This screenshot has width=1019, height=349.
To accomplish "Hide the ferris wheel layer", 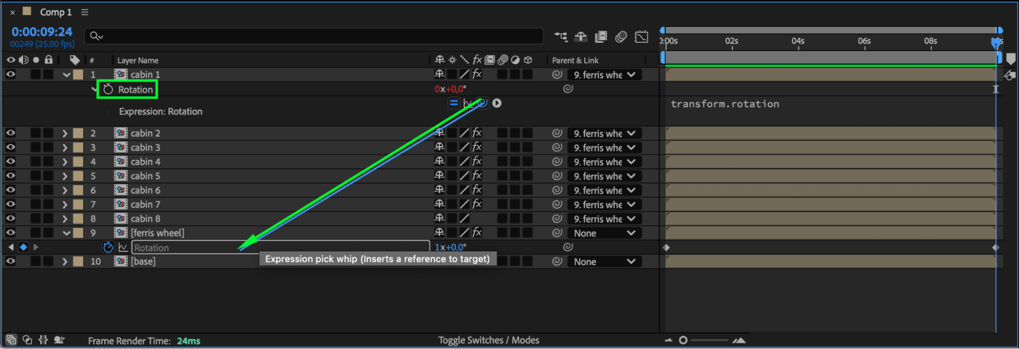I will 10,232.
